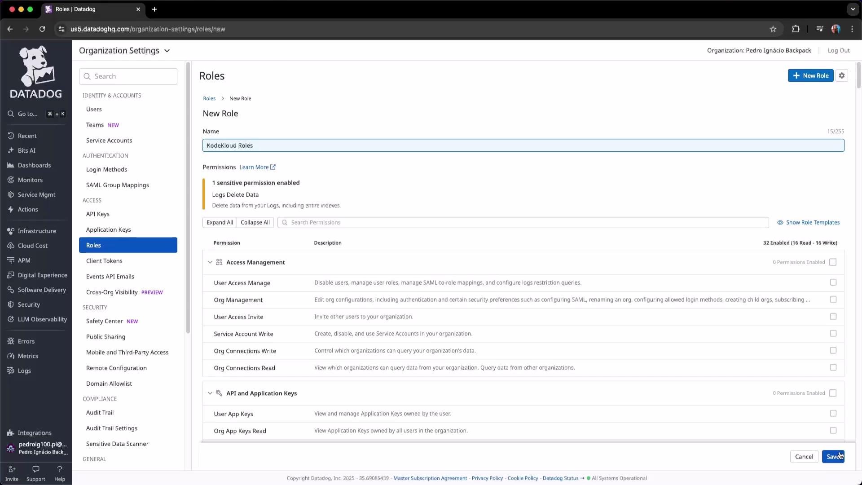Click the Log Out link
This screenshot has width=862, height=485.
point(838,50)
